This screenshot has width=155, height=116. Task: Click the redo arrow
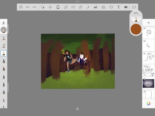(34, 7)
